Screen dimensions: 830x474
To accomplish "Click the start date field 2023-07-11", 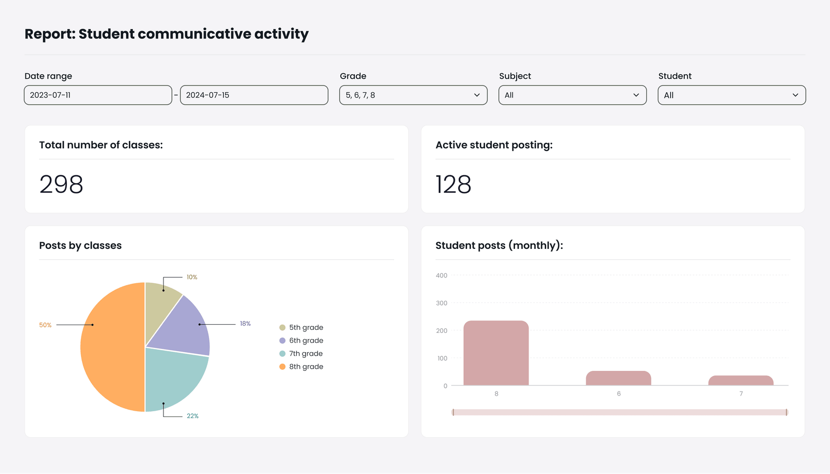I will [98, 95].
